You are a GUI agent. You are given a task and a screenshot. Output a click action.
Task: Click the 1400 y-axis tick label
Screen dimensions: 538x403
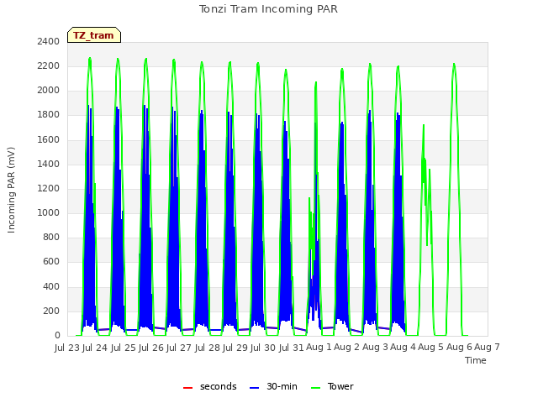(x=49, y=164)
